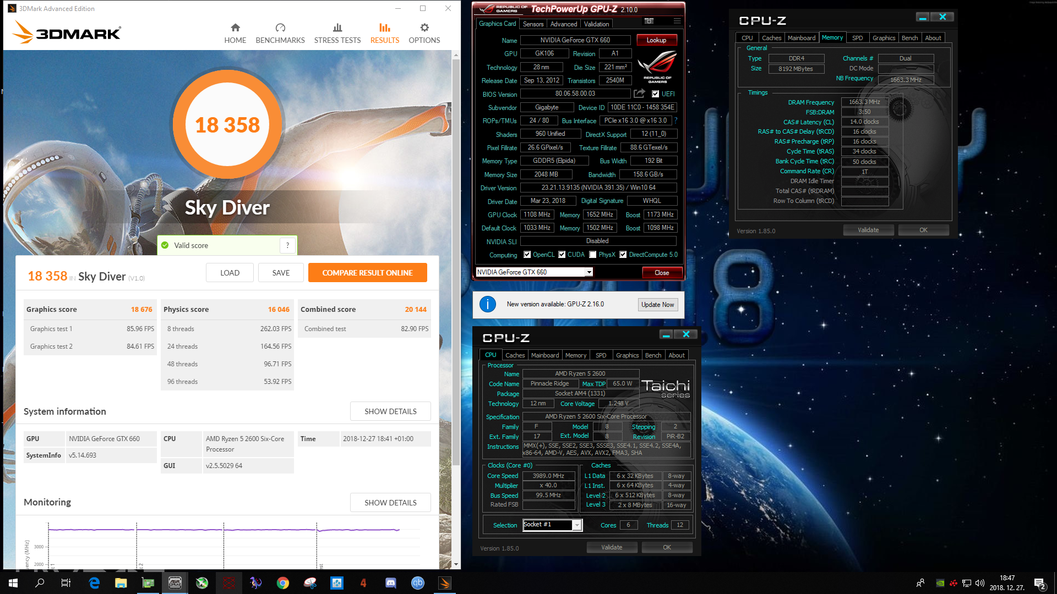Open Microsoft Edge from the taskbar
Image resolution: width=1057 pixels, height=594 pixels.
coord(94,583)
